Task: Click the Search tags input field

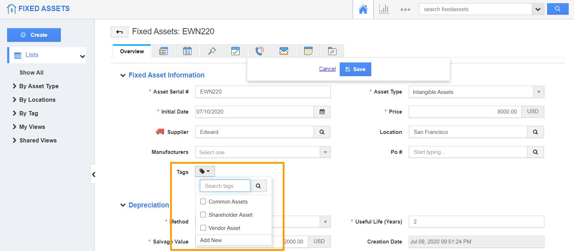Action: point(225,186)
